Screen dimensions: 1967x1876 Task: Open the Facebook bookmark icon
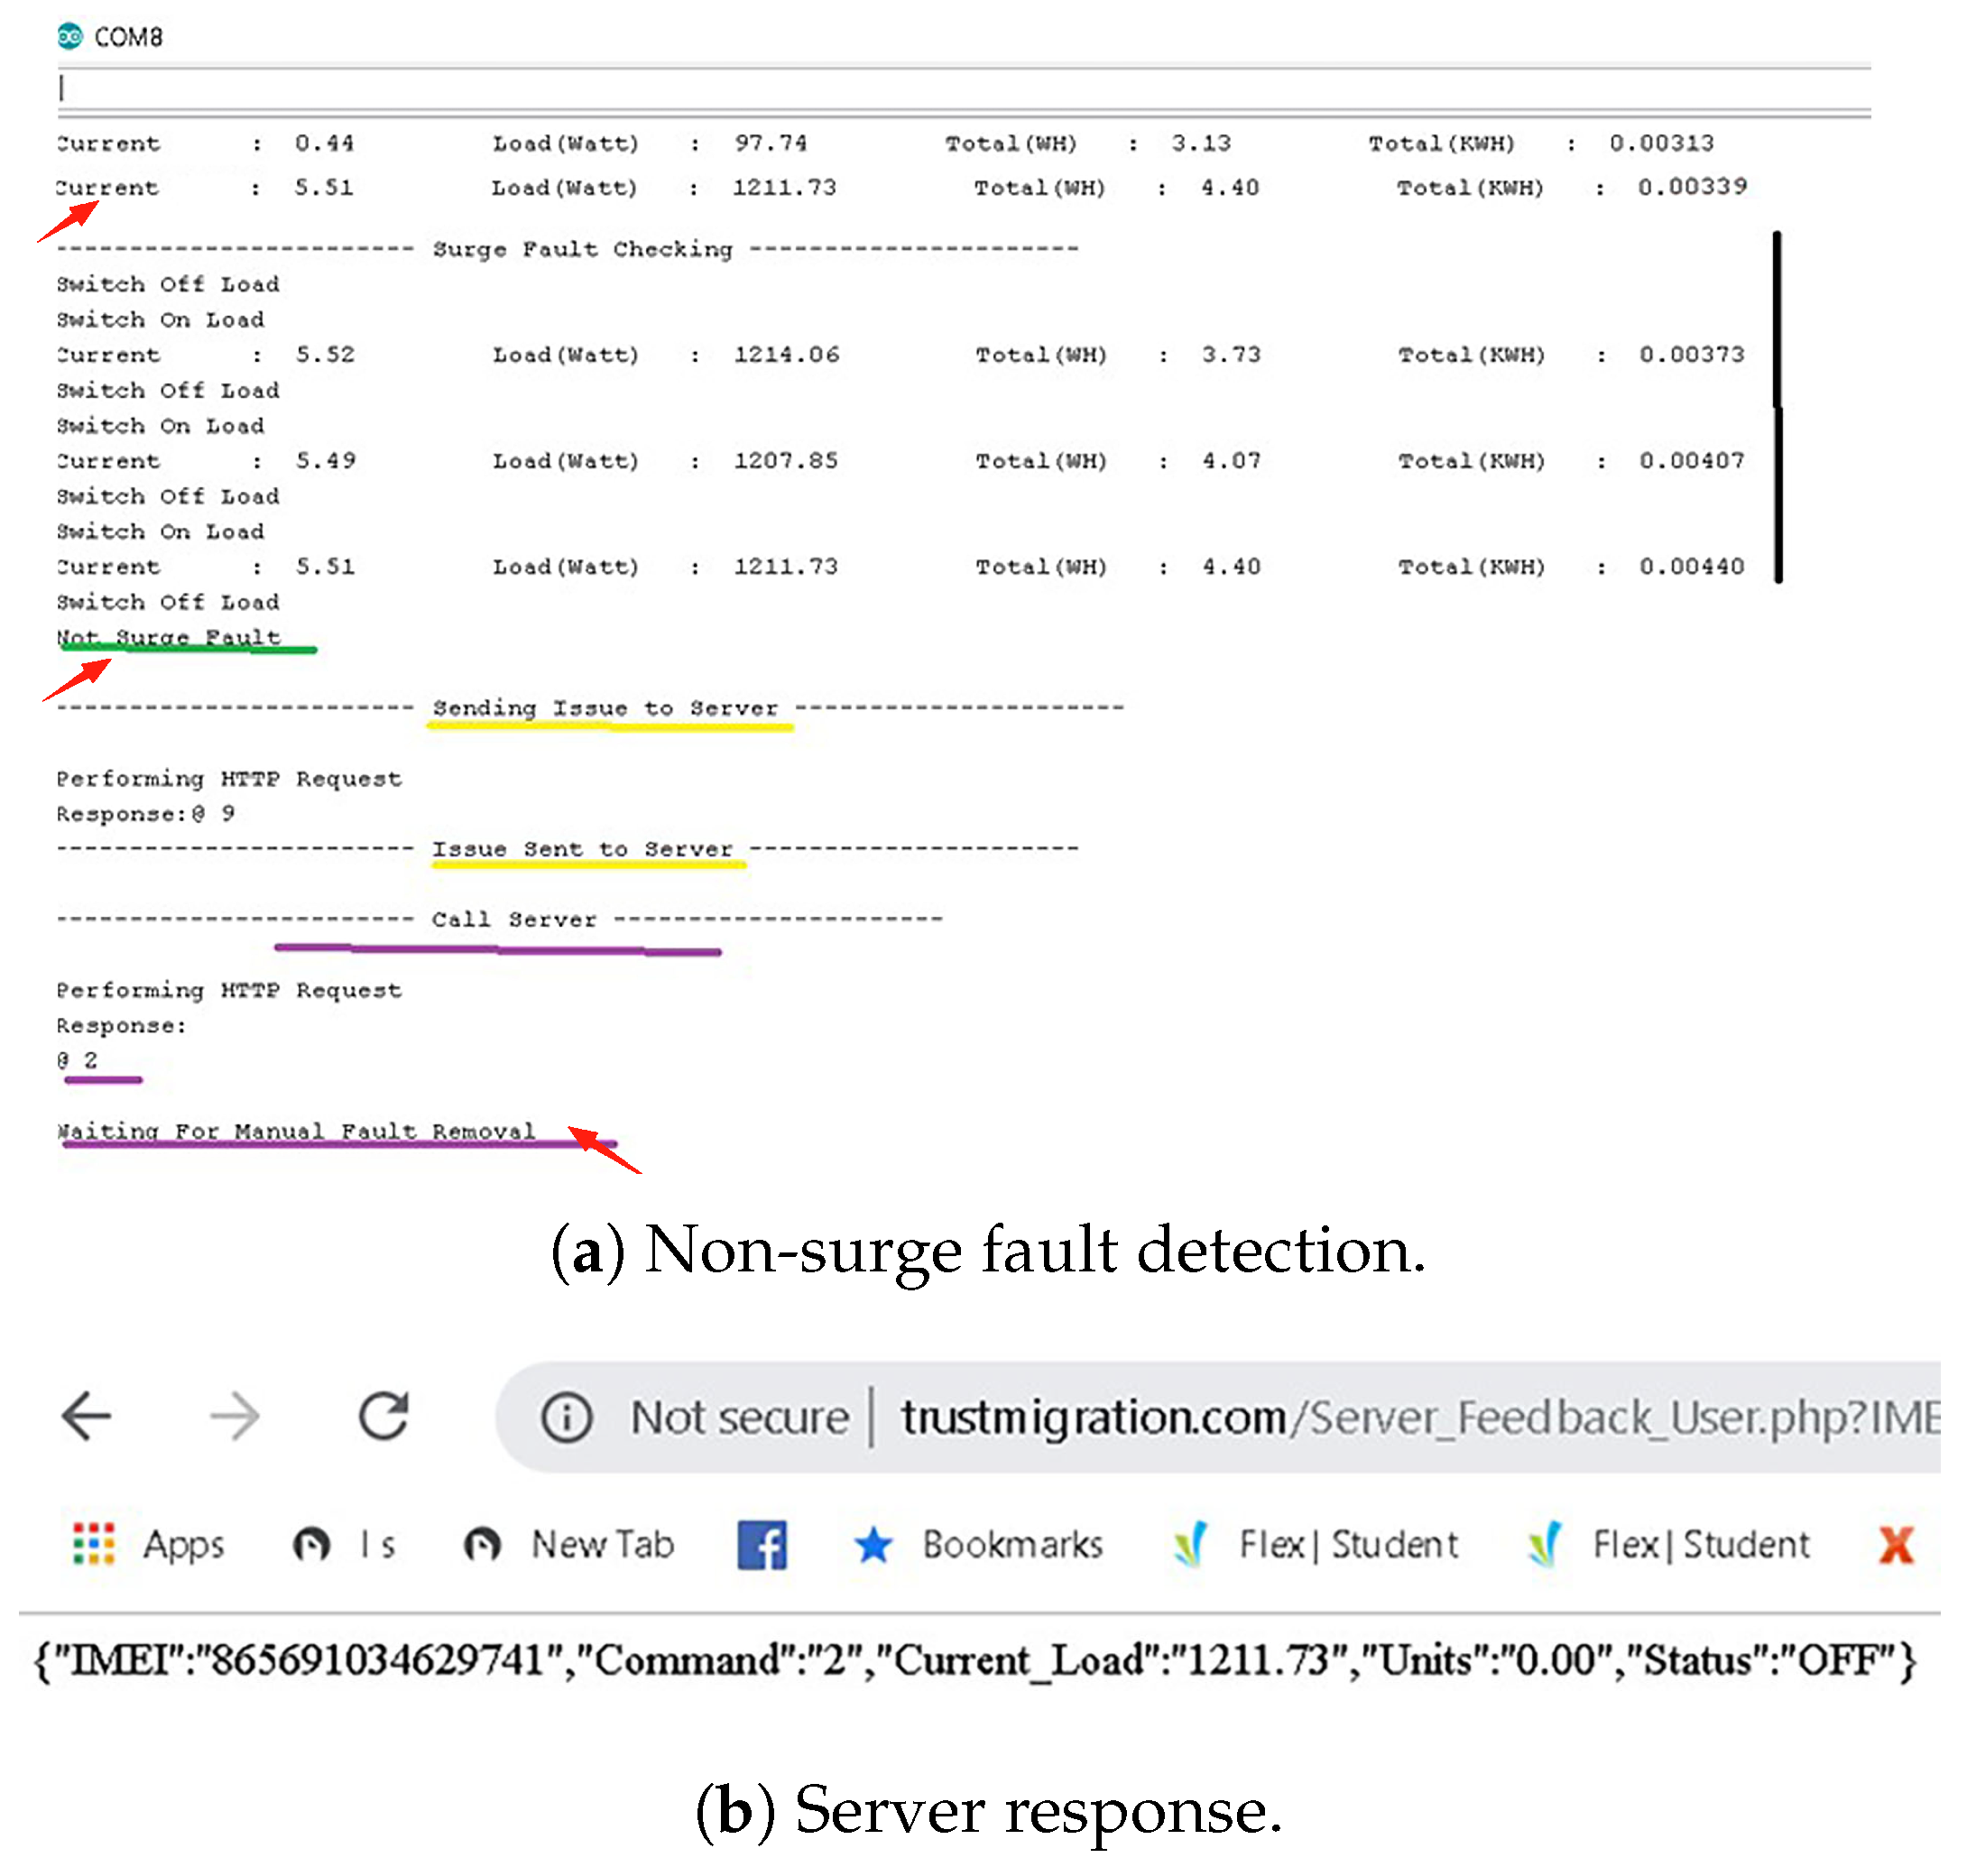coord(762,1544)
